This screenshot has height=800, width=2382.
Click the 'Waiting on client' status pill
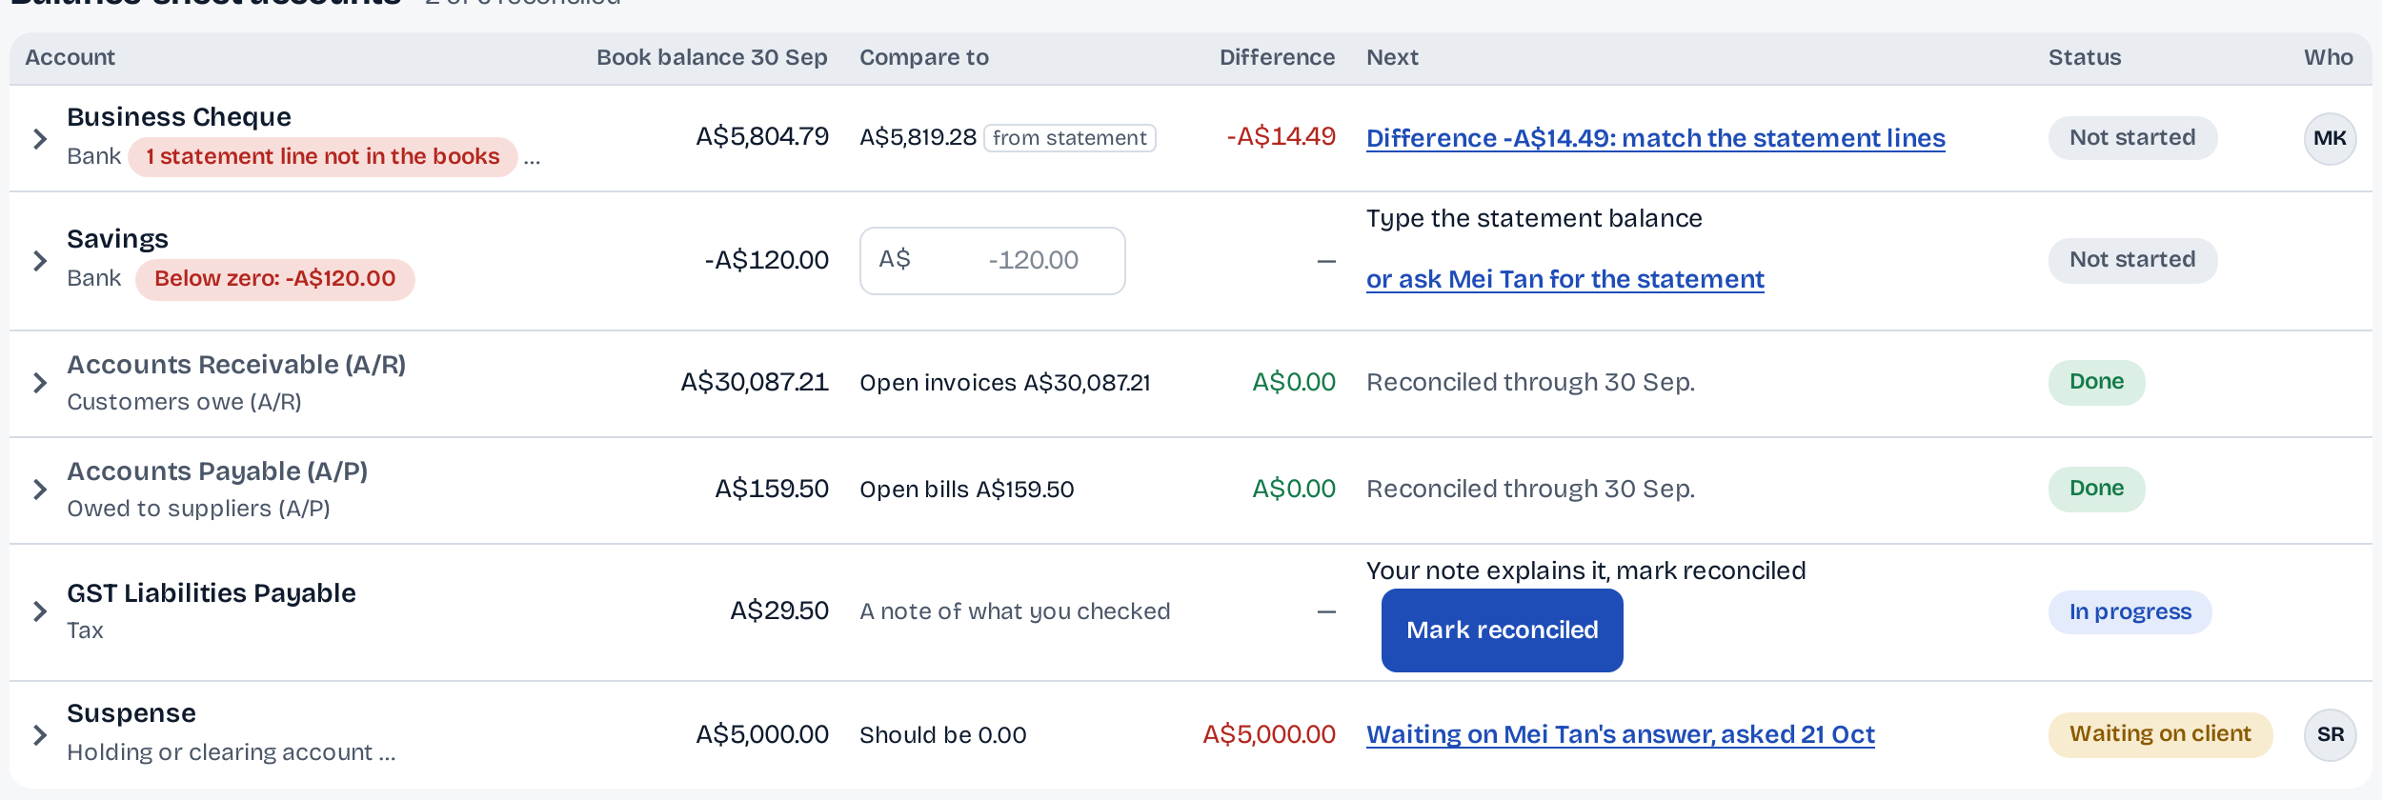click(x=2161, y=734)
